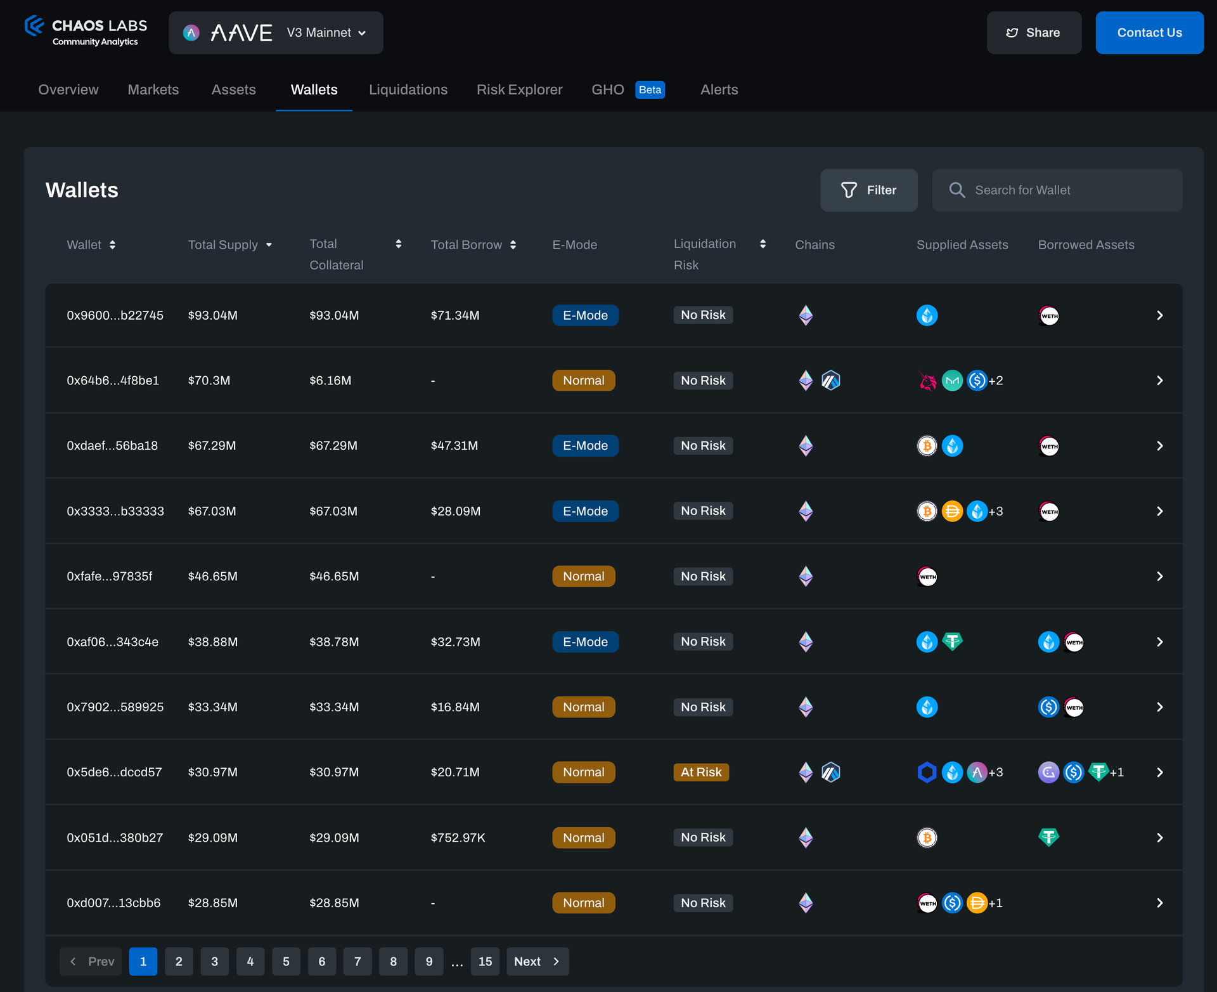Jump to page 15
This screenshot has height=992, width=1217.
click(x=485, y=962)
